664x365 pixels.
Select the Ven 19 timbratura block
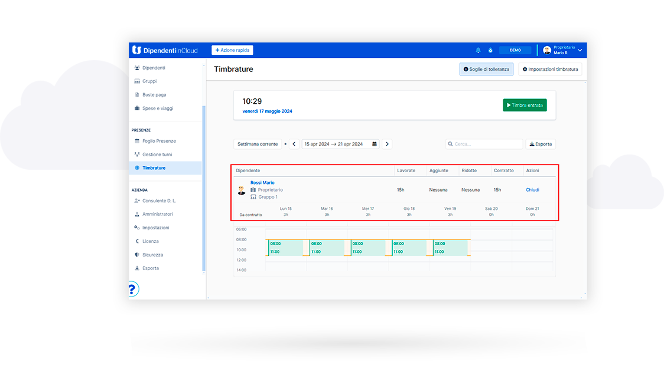point(450,248)
